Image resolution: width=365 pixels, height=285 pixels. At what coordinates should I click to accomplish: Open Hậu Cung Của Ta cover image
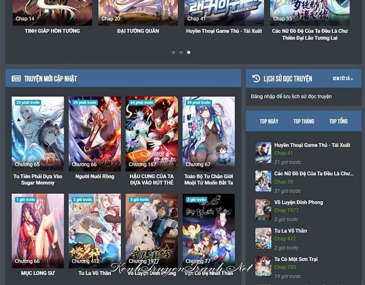click(152, 134)
